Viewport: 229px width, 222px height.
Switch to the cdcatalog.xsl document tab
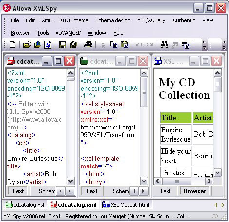[25, 205]
